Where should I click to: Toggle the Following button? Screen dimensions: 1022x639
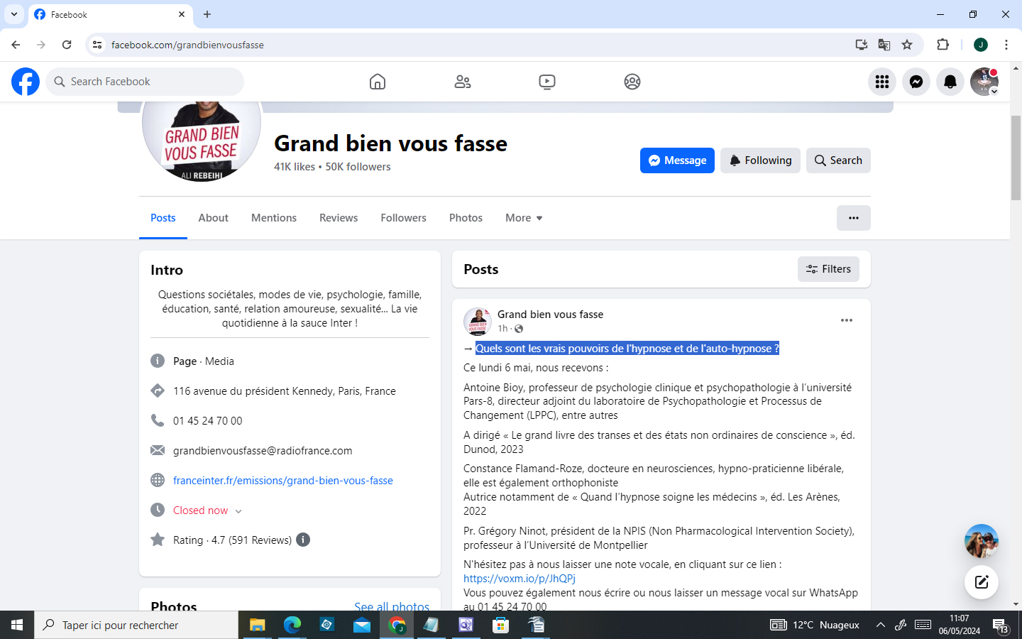[760, 160]
